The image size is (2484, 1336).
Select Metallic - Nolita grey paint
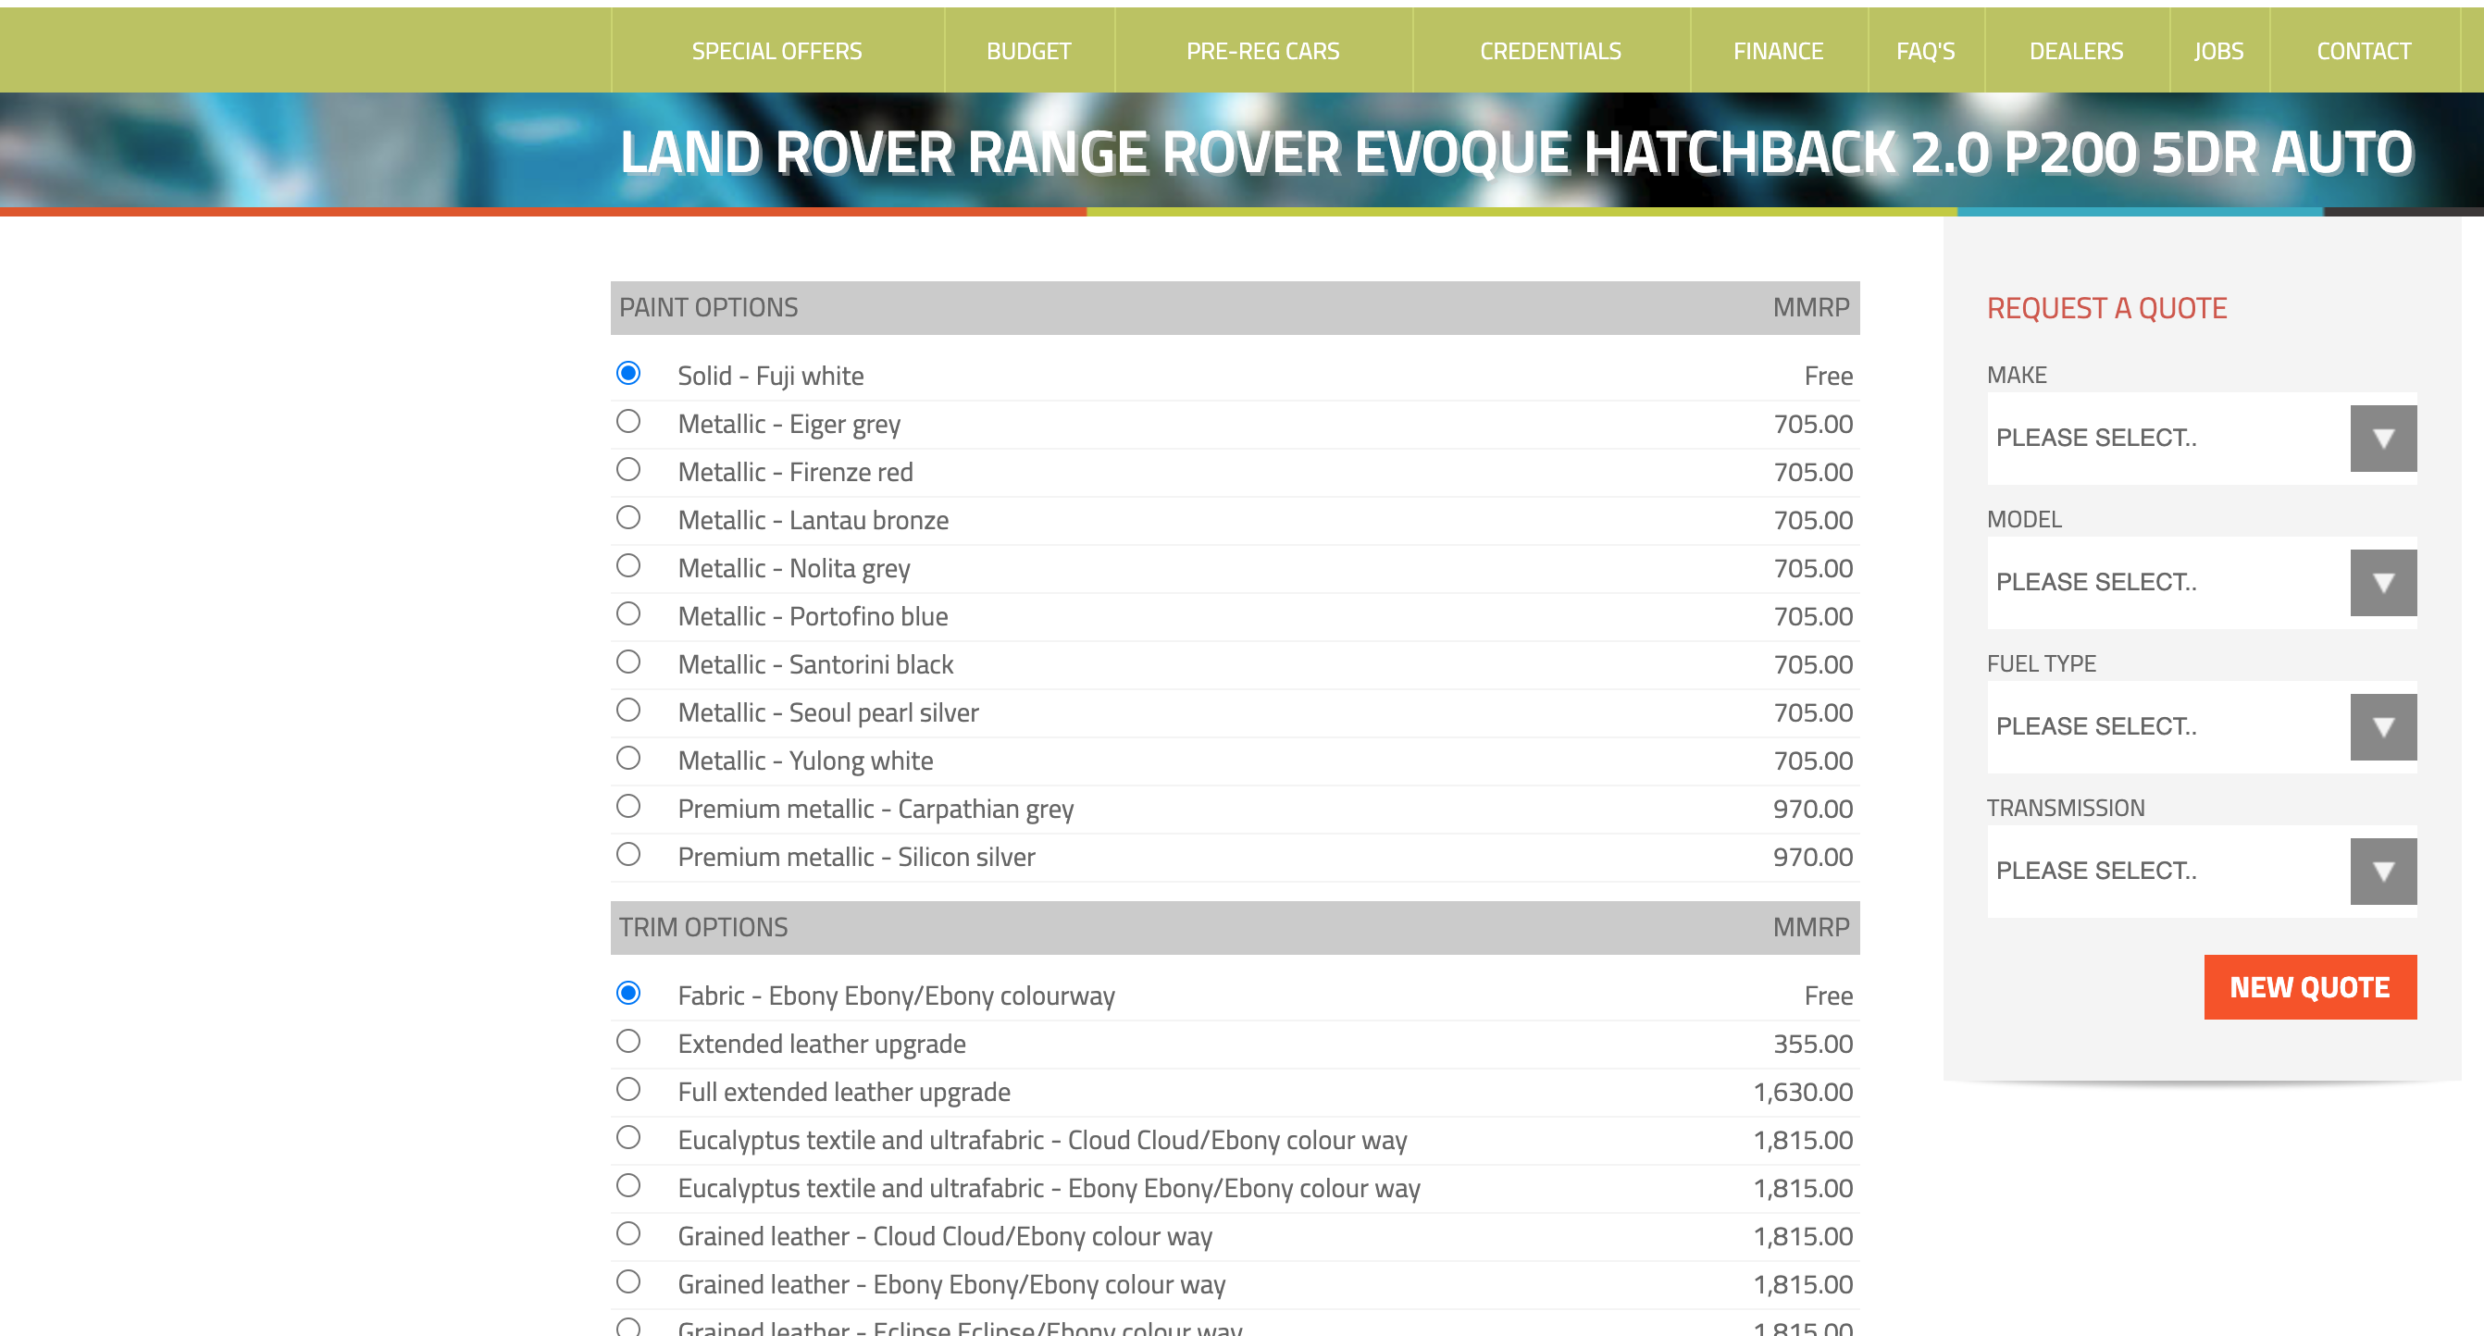[627, 566]
